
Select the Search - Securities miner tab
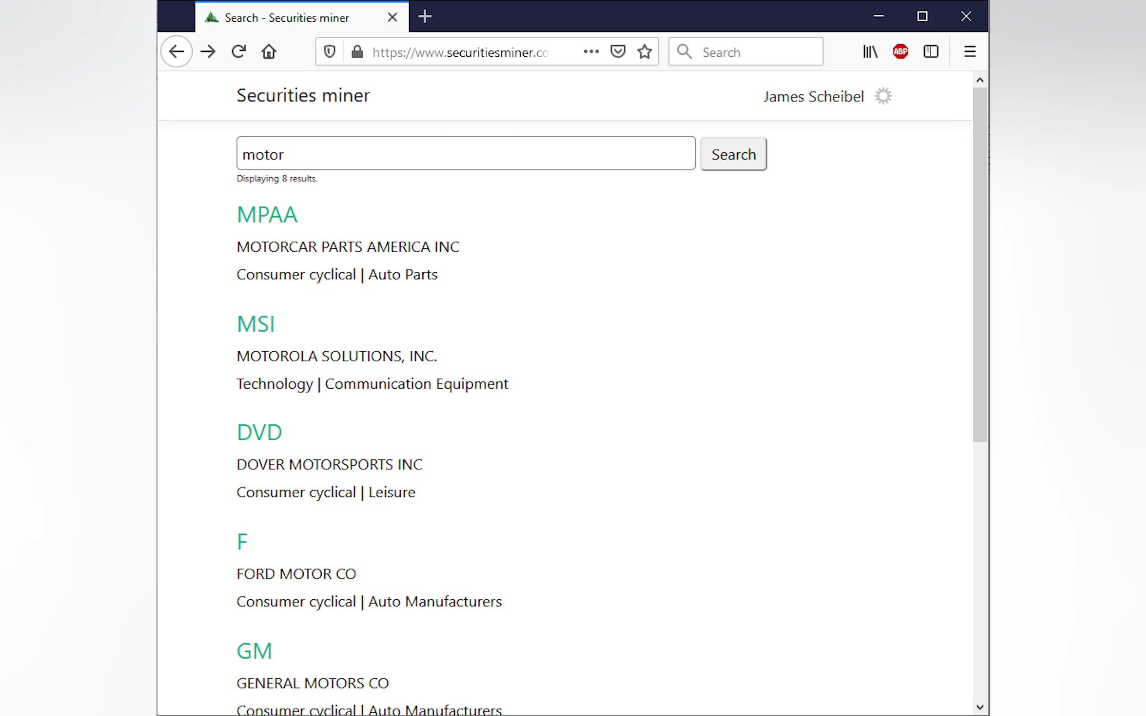[x=286, y=18]
